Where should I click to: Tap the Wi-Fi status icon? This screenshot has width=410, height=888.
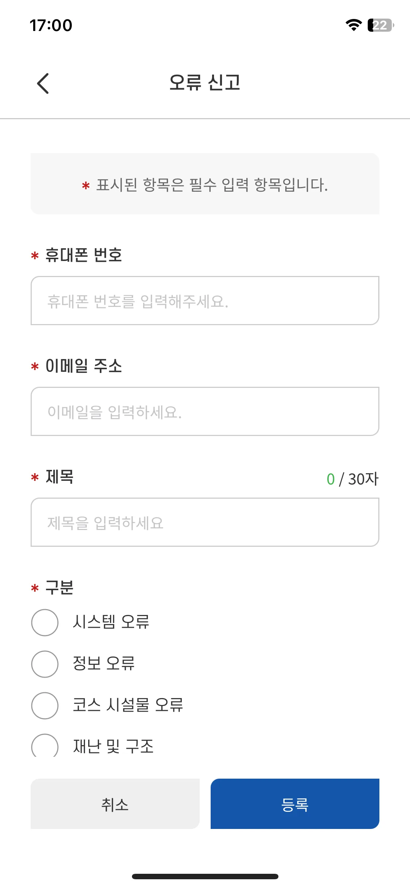pyautogui.click(x=354, y=25)
